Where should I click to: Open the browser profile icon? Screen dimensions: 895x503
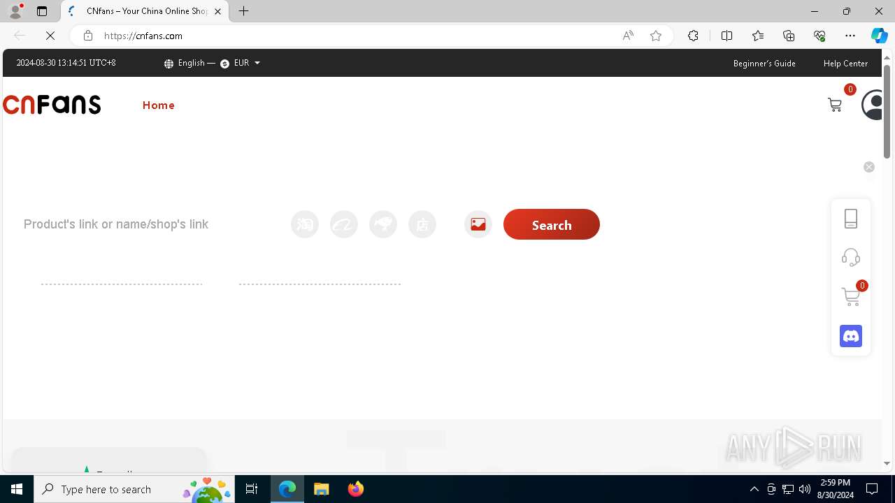(x=15, y=11)
